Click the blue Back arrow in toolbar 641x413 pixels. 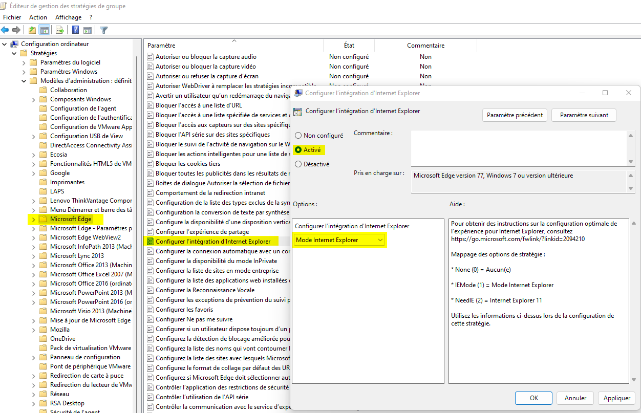pos(5,30)
